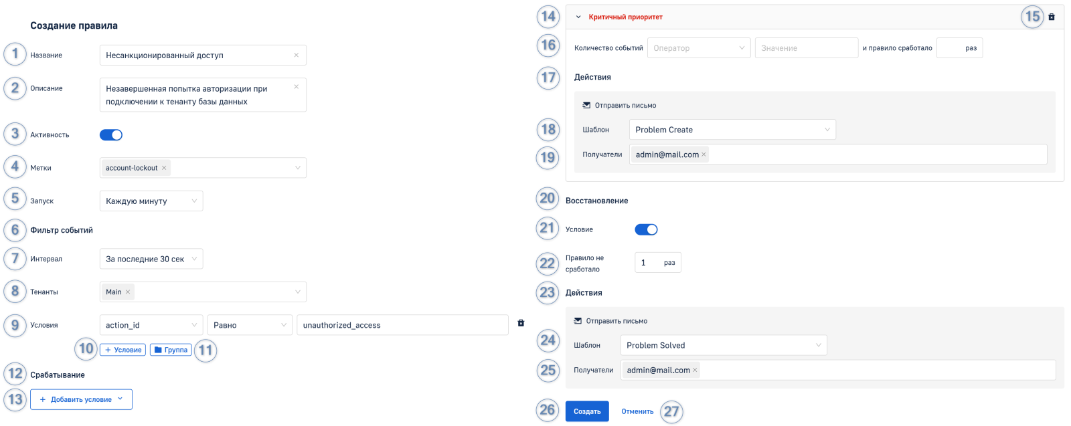Open the Добавить условие menu
Image resolution: width=1071 pixels, height=426 pixels.
[x=81, y=400]
